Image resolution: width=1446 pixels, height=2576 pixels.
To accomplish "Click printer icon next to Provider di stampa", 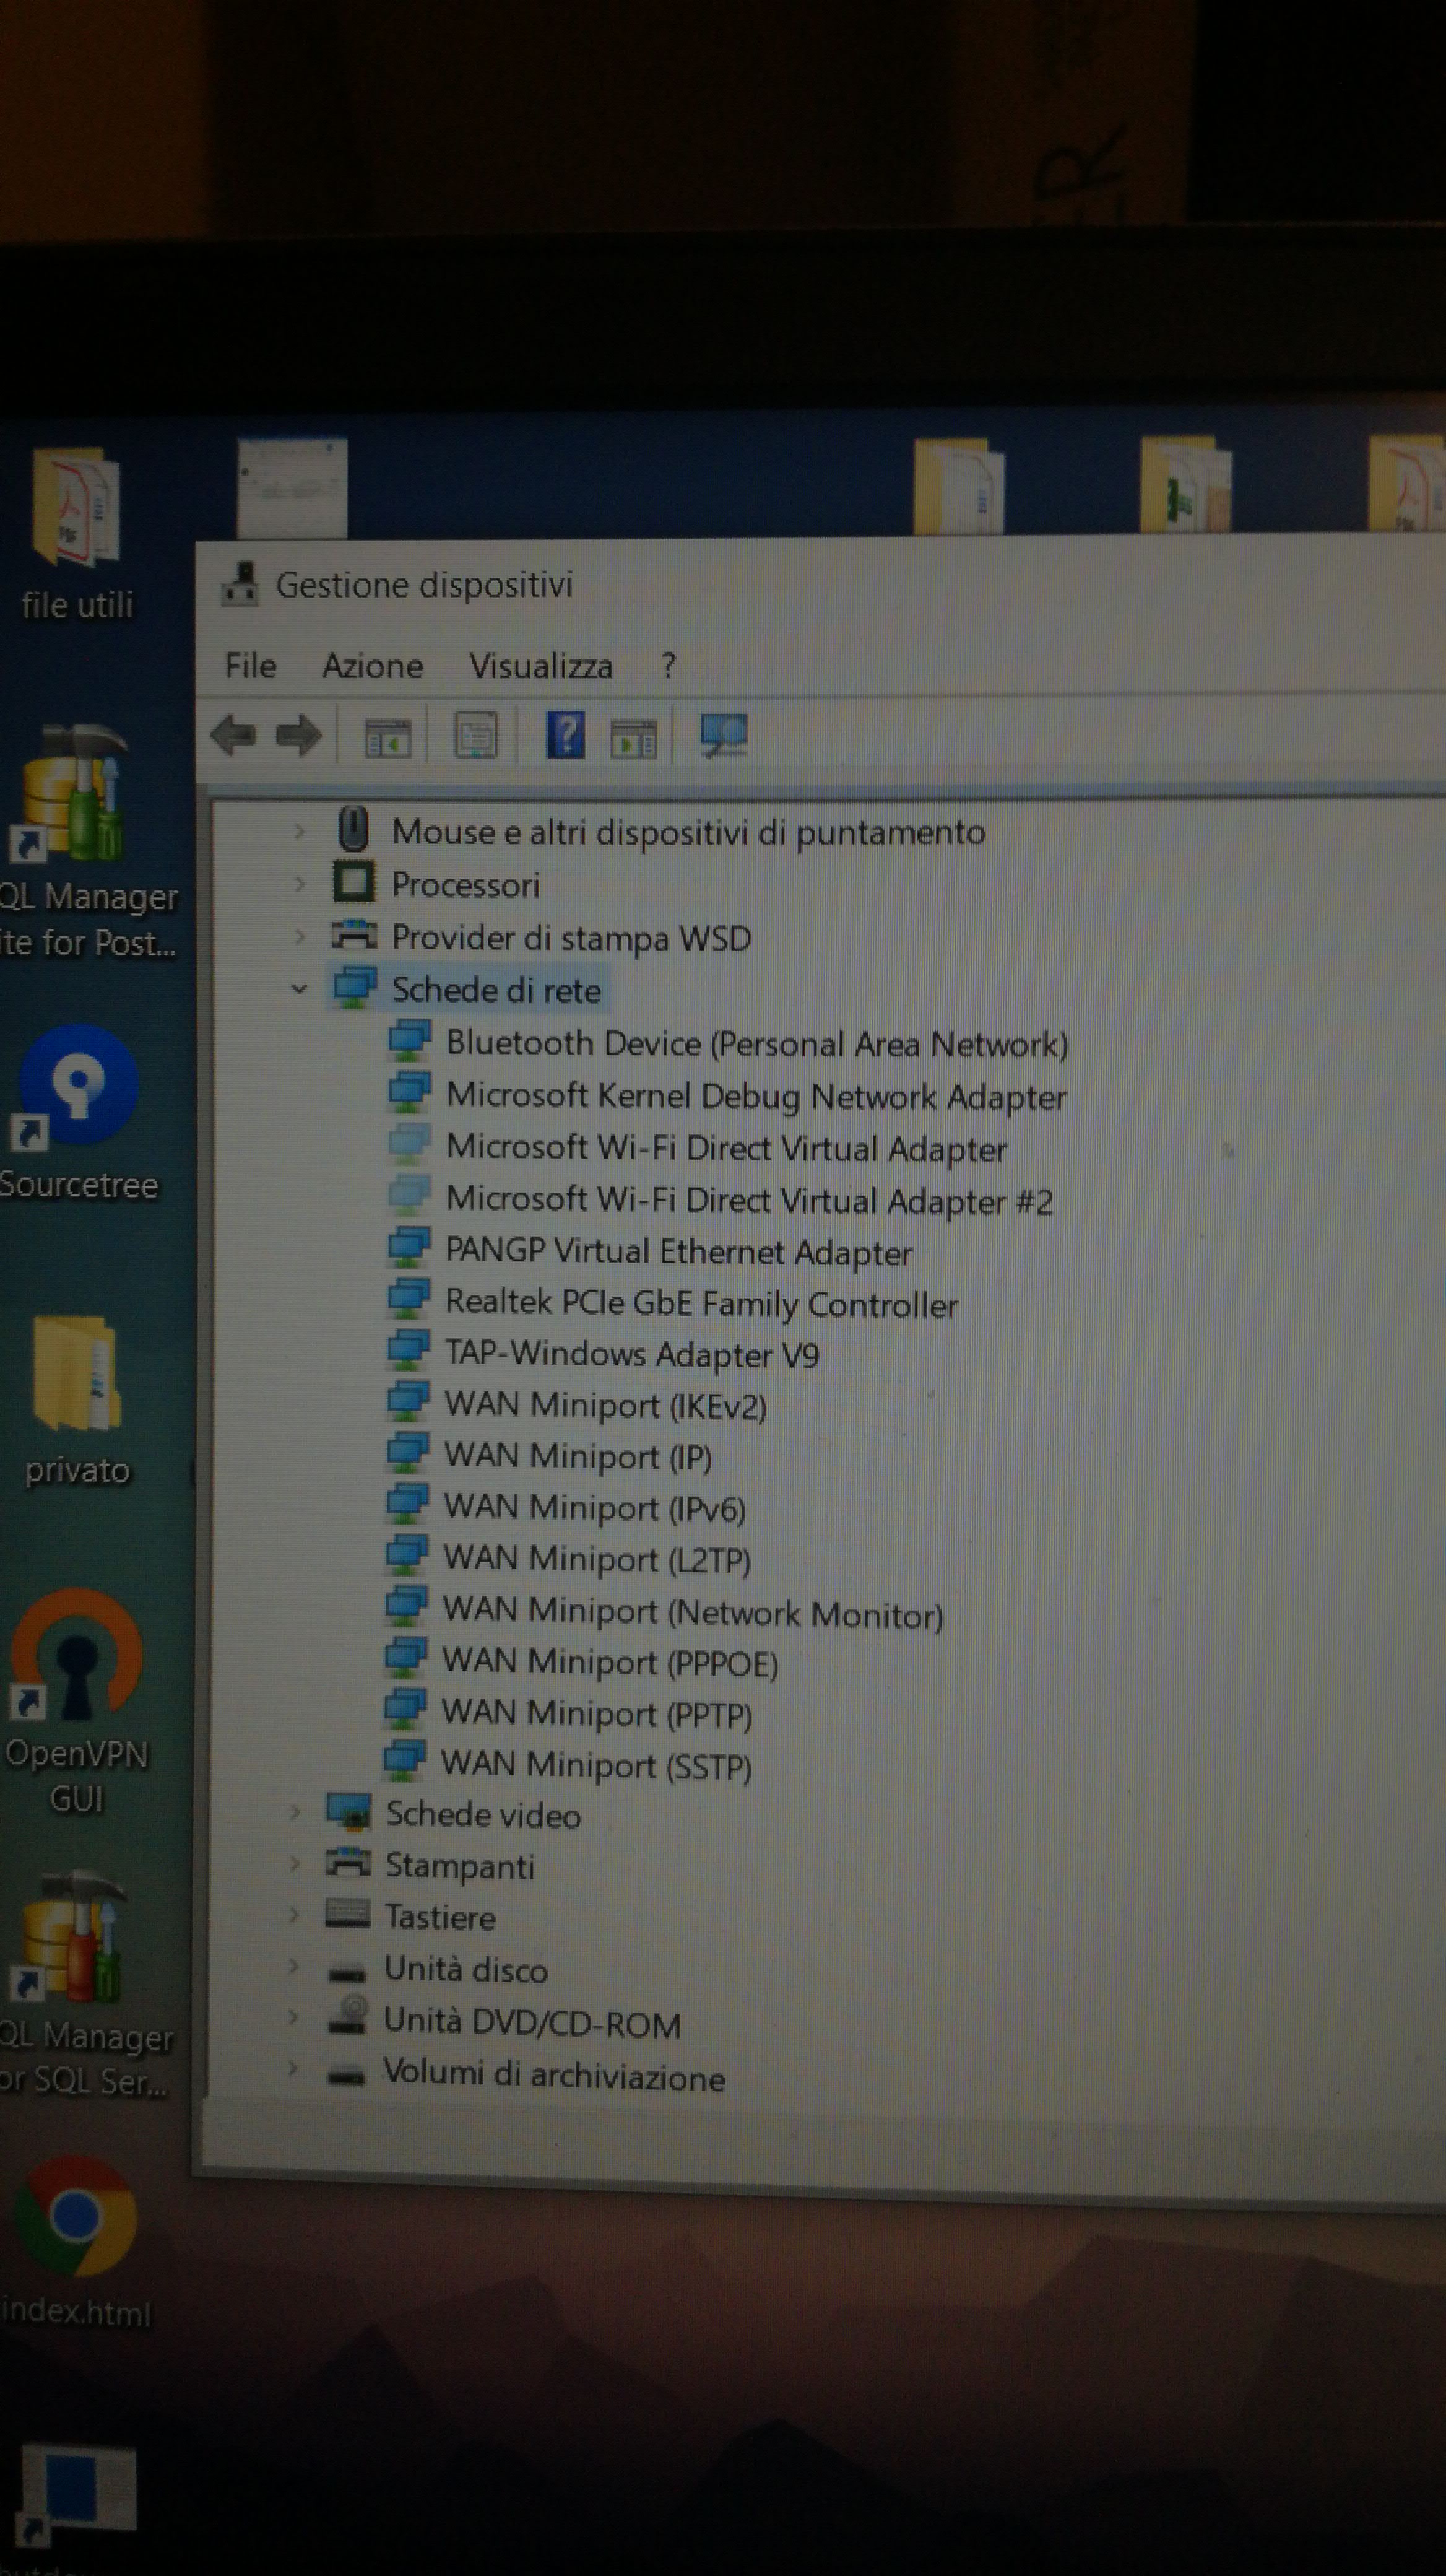I will pos(353,935).
